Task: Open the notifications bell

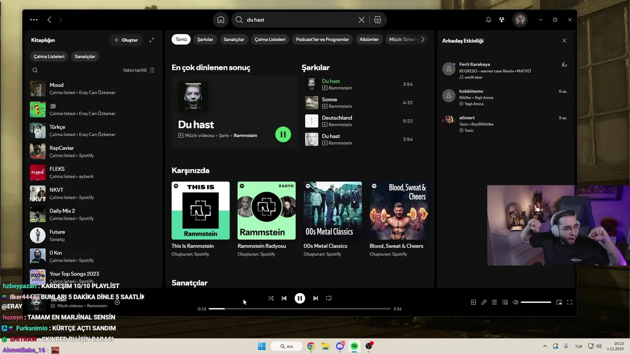Action: tap(488, 20)
